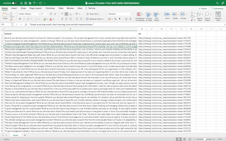This screenshot has width=226, height=141.
Task: Apply the red font color
Action: click(x=50, y=19)
